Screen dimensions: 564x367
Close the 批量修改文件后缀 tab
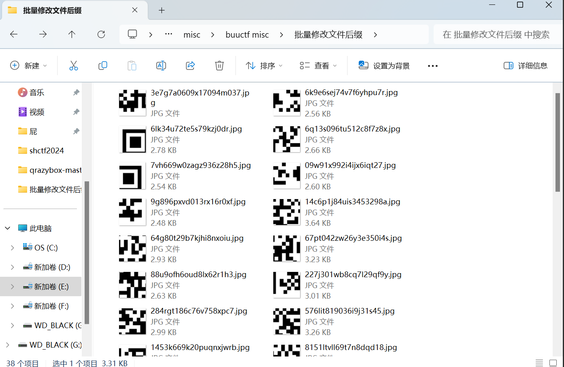[x=135, y=10]
